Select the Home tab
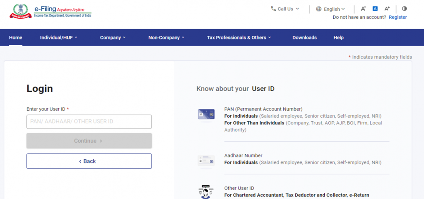Screen dimensions: 424x199 pyautogui.click(x=15, y=37)
